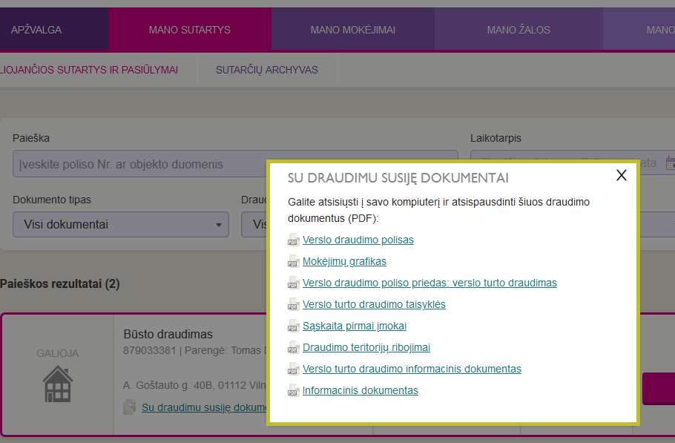The image size is (675, 443).
Task: Open Verslo turto draudimo taisyklės link
Action: pos(374,304)
